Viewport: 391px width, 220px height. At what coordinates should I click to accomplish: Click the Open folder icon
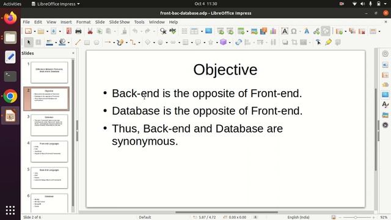(x=41, y=31)
